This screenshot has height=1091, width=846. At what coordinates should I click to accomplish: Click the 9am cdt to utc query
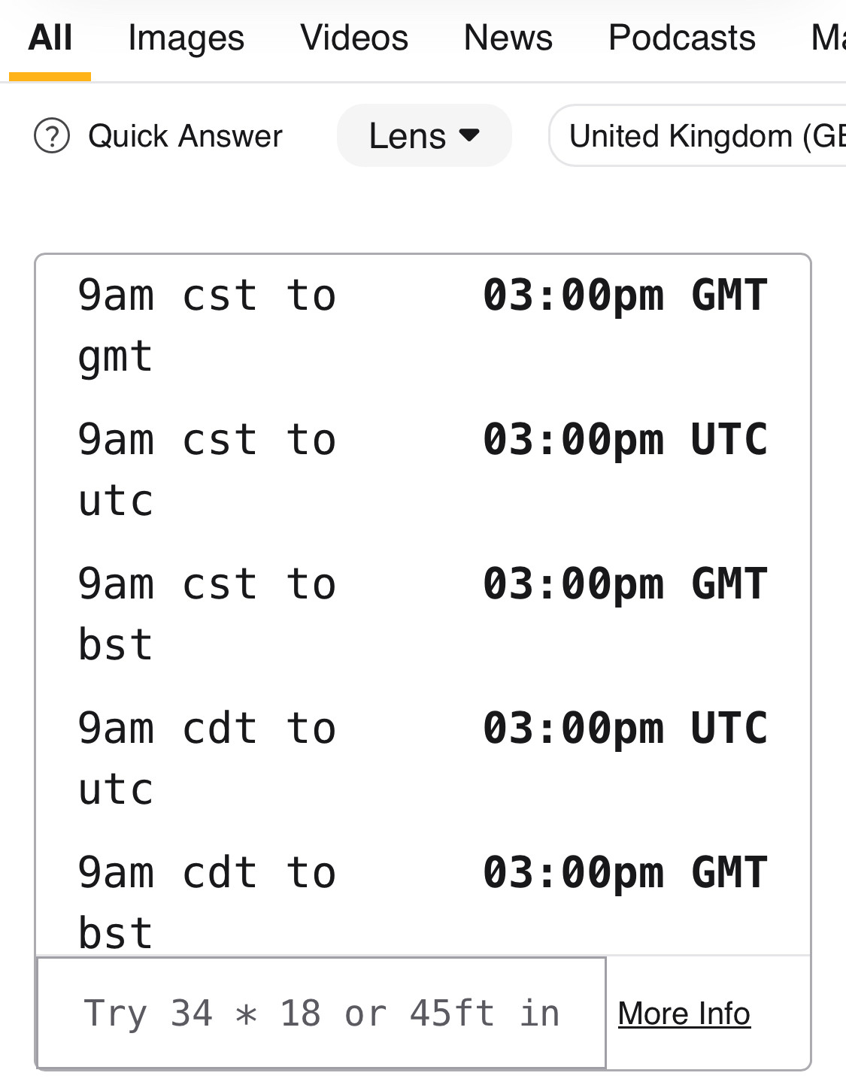point(206,758)
